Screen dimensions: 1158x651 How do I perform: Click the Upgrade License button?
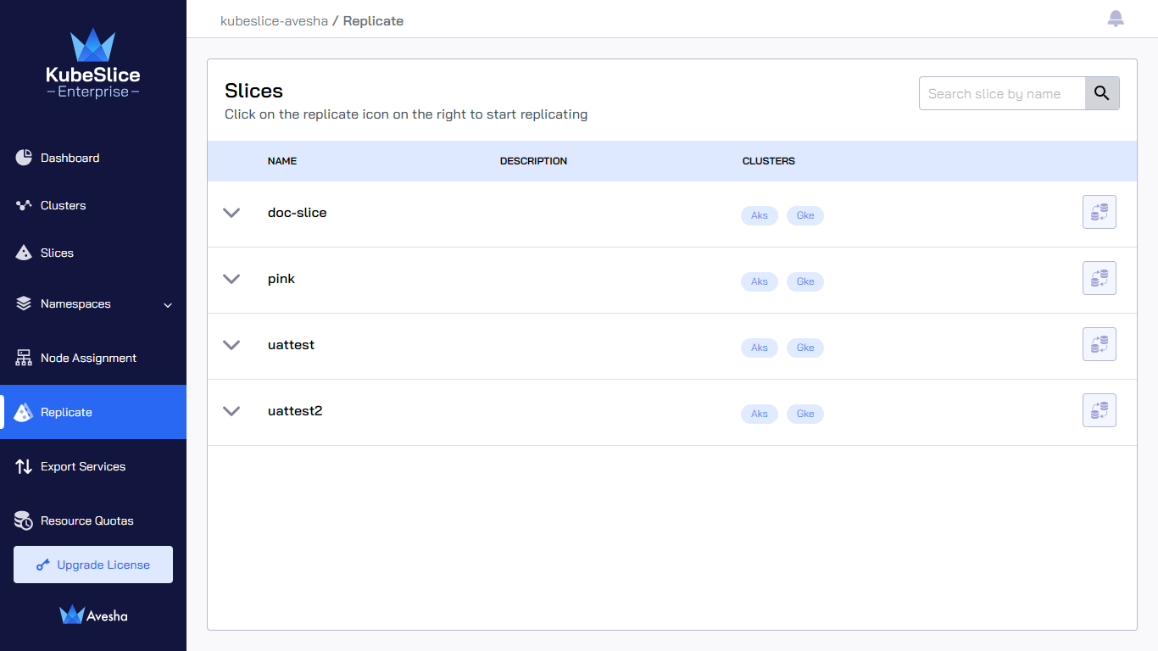(93, 565)
